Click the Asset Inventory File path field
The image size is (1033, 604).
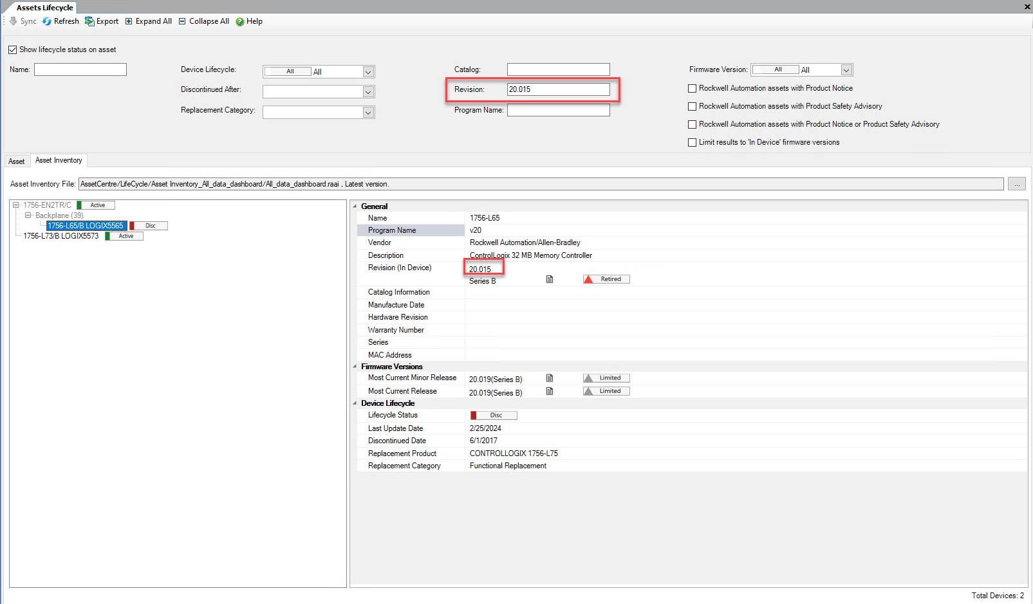(541, 184)
